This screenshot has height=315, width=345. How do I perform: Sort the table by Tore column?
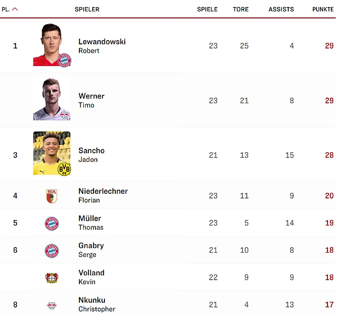(241, 9)
